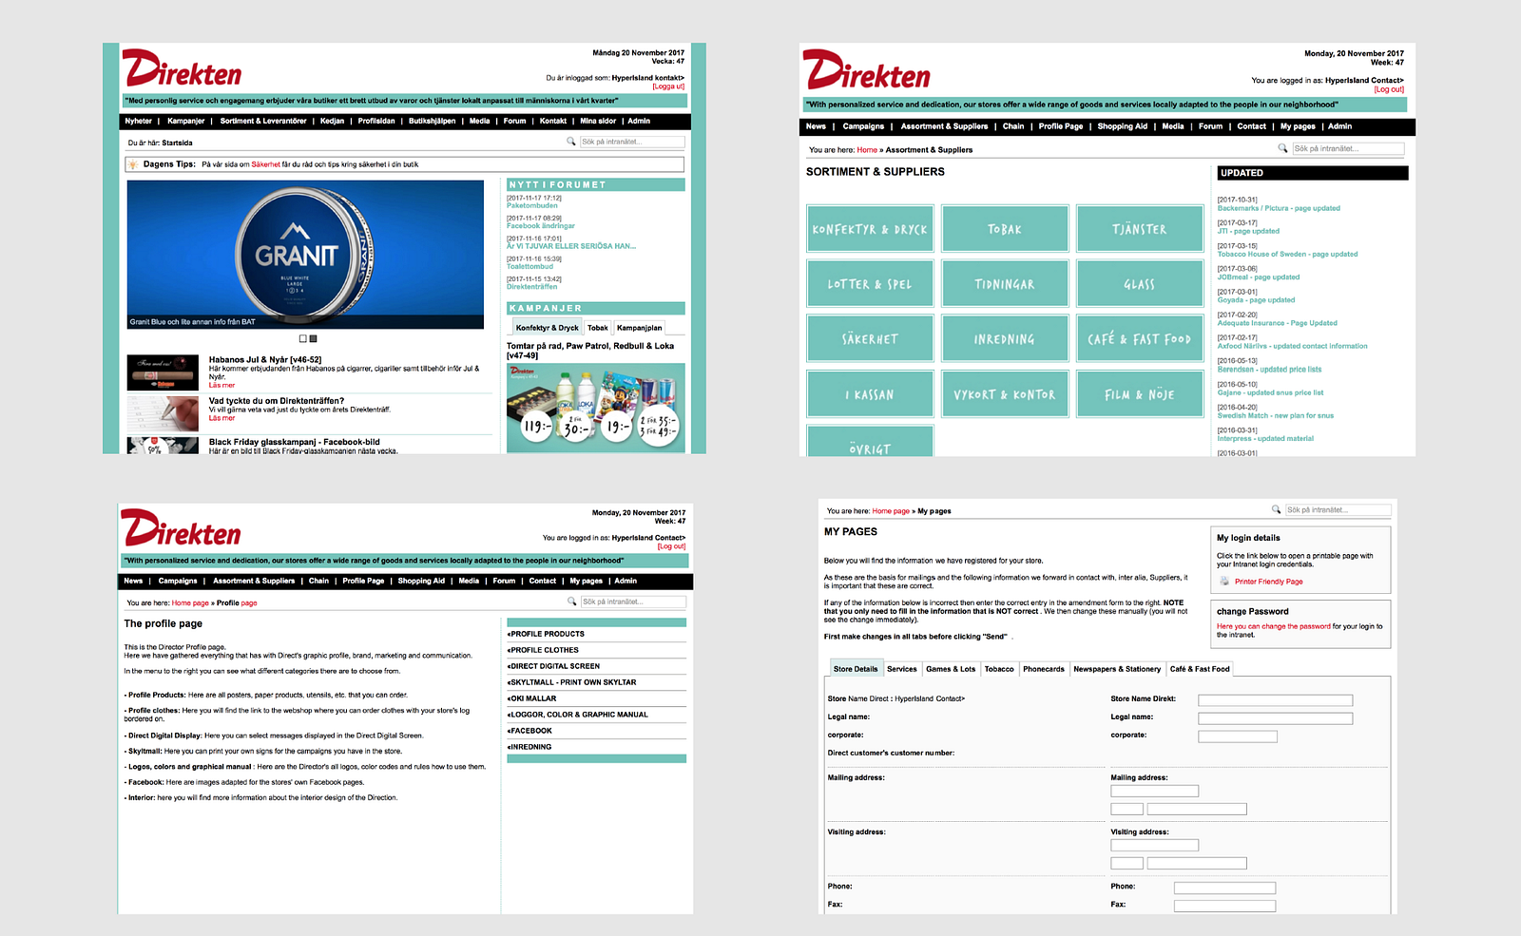Open Sortiment & Leverantörer in the menu bar
Image resolution: width=1521 pixels, height=936 pixels.
(x=263, y=122)
